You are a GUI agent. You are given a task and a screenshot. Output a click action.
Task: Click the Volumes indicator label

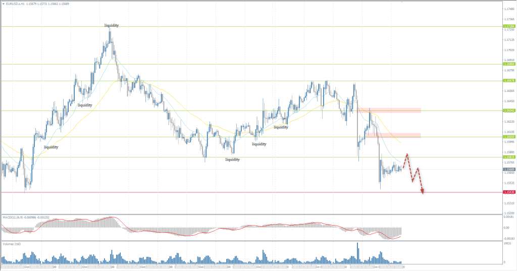click(12, 244)
